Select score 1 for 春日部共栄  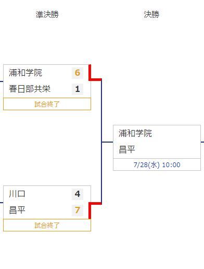coord(78,89)
